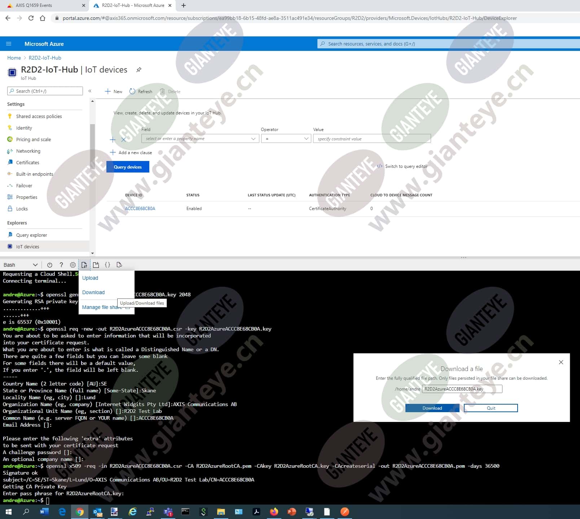Click the Web preview icon in Cloud Shell
Screen dimensions: 580x519
(119, 265)
